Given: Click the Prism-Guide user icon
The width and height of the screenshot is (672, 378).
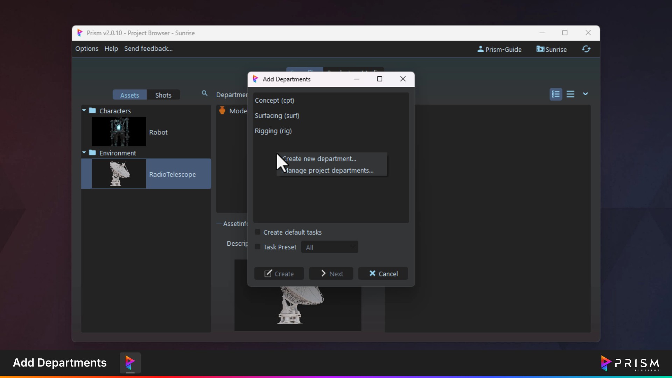Looking at the screenshot, I should coord(481,49).
